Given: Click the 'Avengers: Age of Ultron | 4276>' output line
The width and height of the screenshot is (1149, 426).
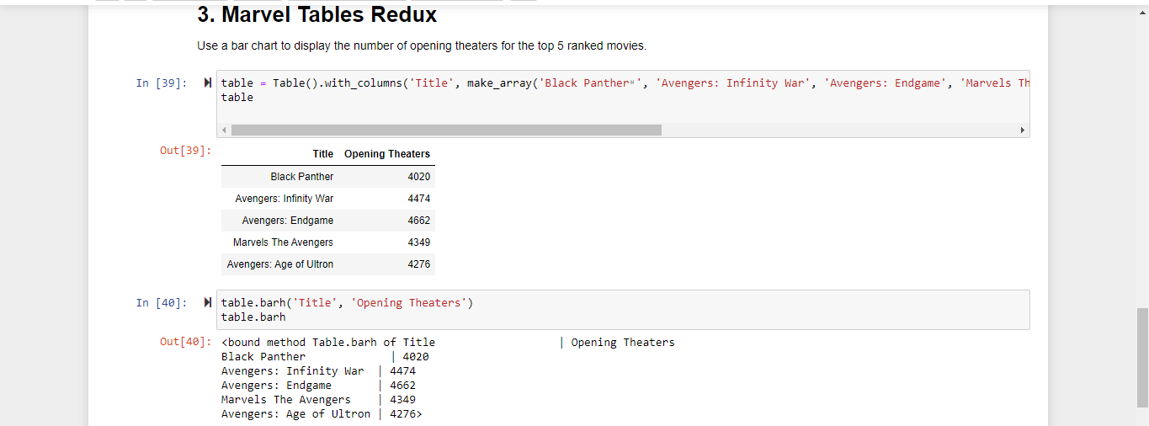Looking at the screenshot, I should coord(322,414).
